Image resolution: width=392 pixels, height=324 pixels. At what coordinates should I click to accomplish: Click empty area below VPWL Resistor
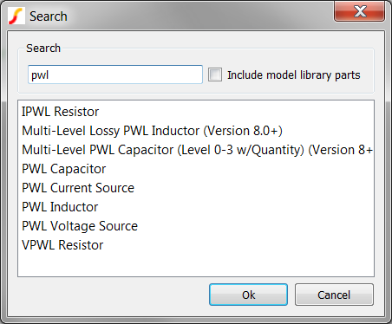pos(196,264)
